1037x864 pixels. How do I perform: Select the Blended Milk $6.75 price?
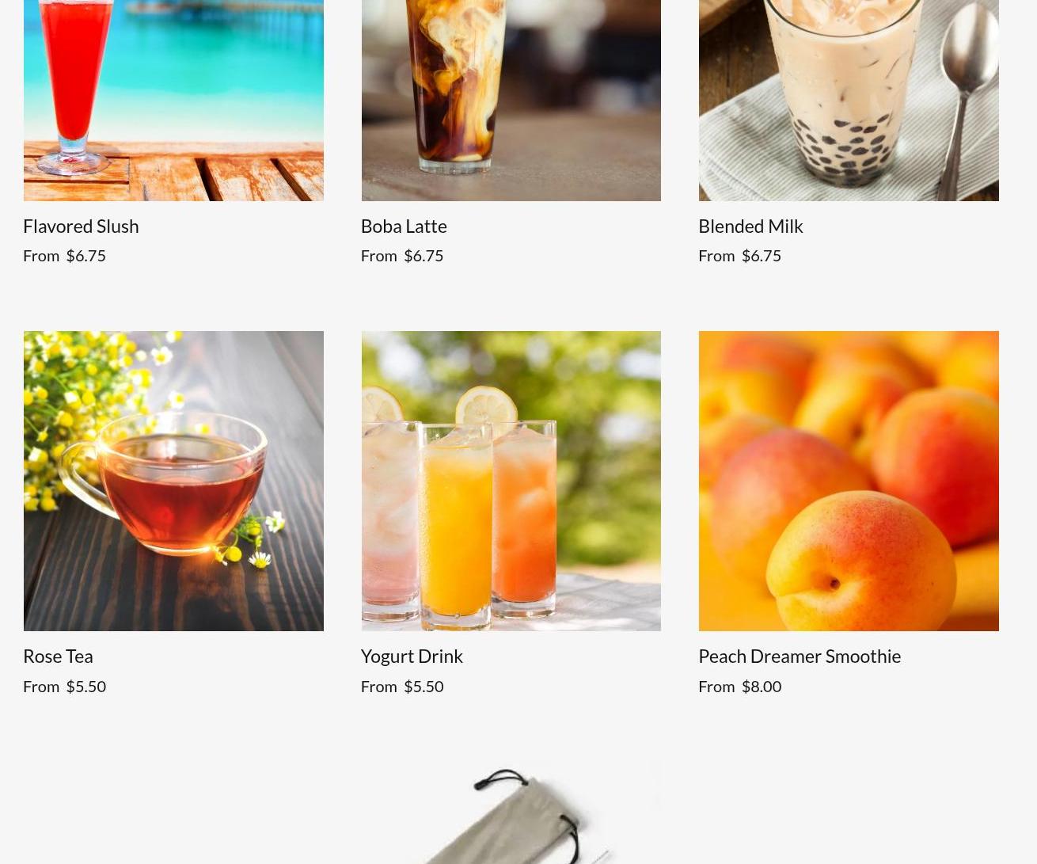[x=761, y=256]
